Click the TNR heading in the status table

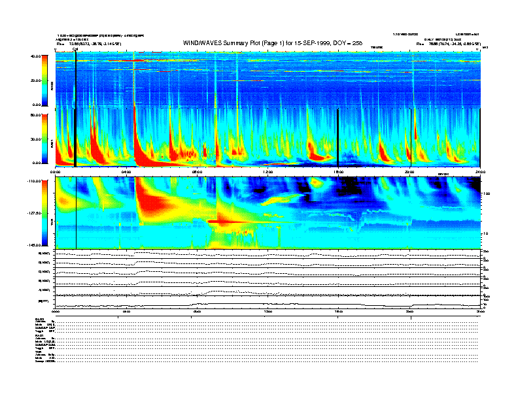click(x=38, y=352)
